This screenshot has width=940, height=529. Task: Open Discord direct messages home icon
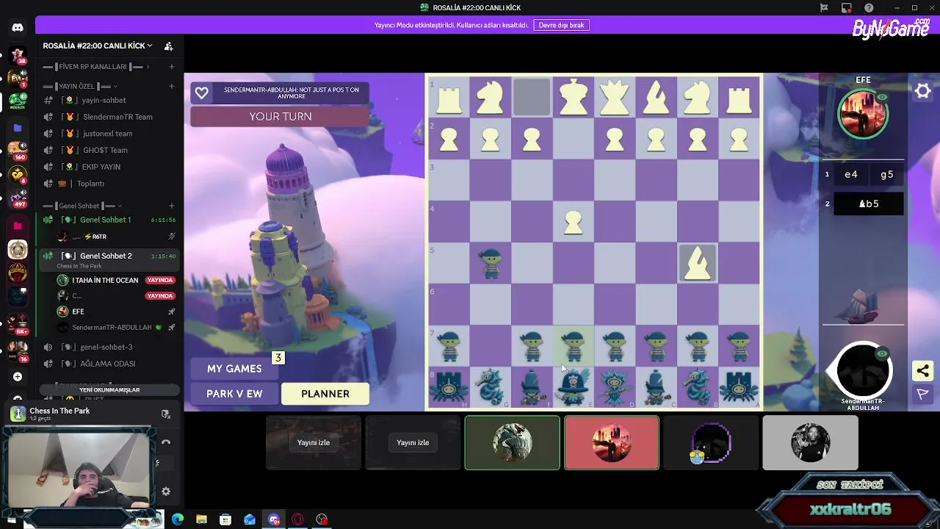point(18,27)
